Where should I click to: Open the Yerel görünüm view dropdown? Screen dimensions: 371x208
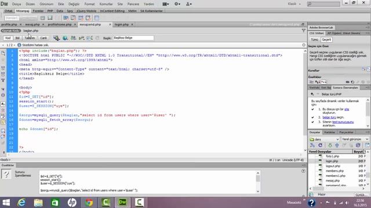coord(355,139)
